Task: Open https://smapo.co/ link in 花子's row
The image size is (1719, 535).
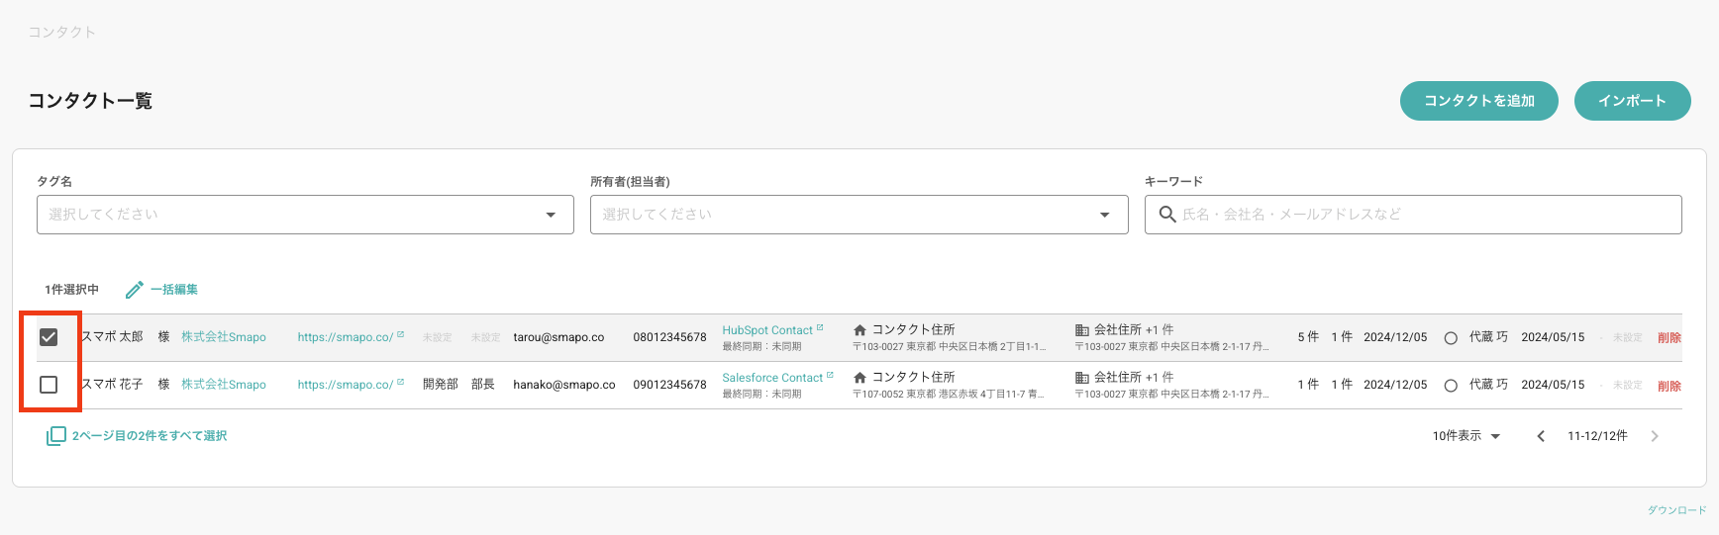Action: (x=346, y=385)
